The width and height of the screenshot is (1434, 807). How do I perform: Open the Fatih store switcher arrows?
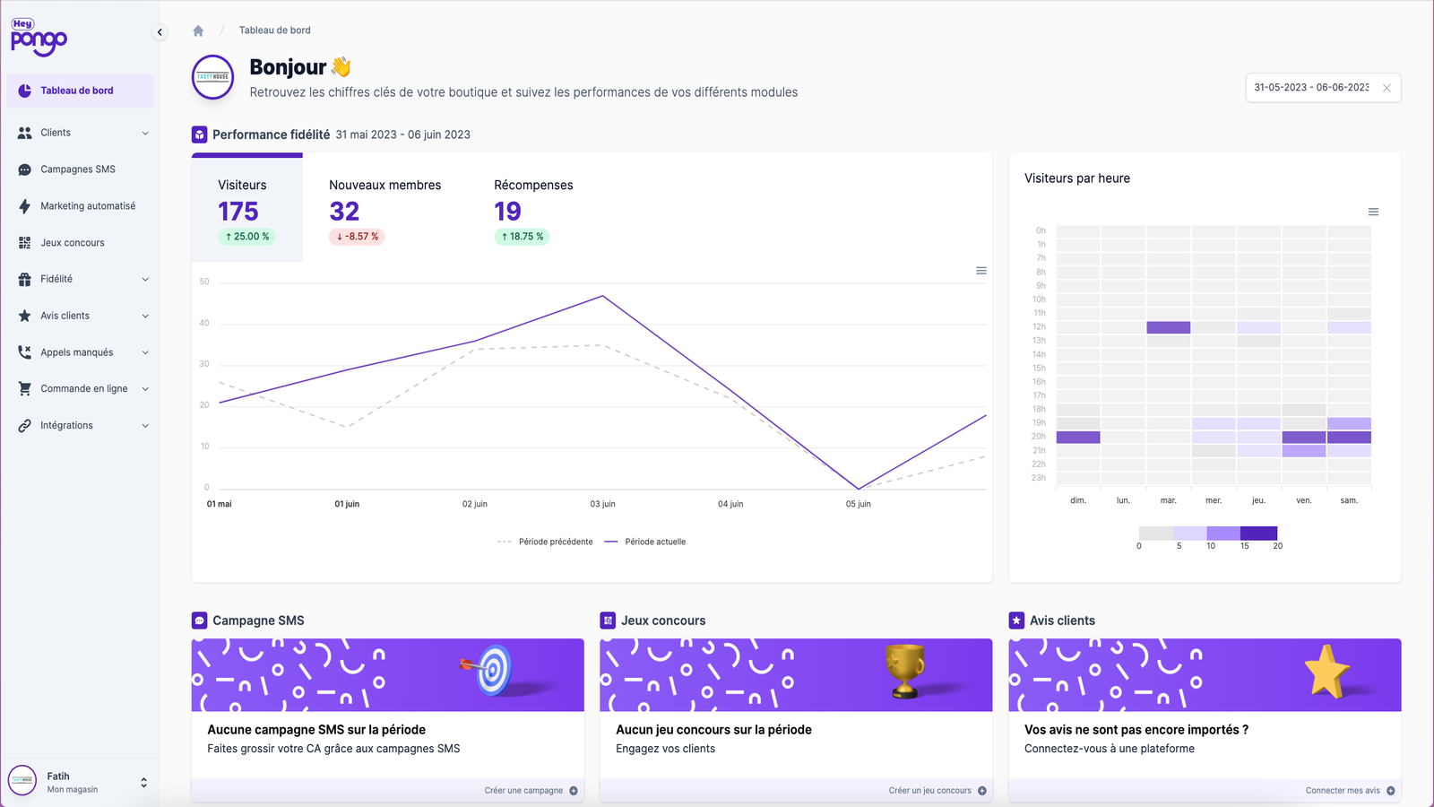[143, 783]
